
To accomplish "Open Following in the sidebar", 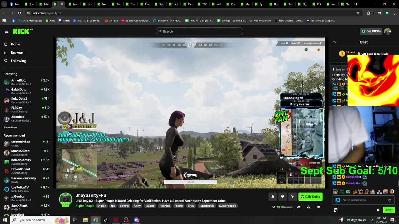I will coord(18,61).
